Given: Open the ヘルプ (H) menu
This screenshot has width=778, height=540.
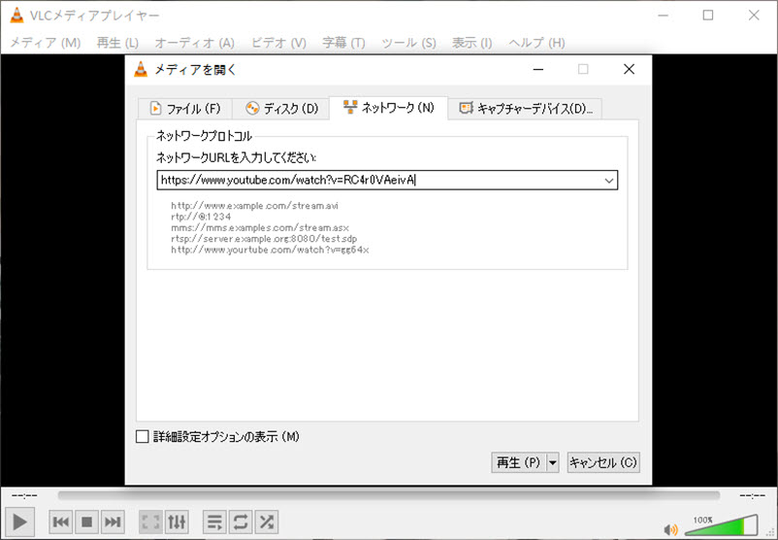Looking at the screenshot, I should point(536,43).
